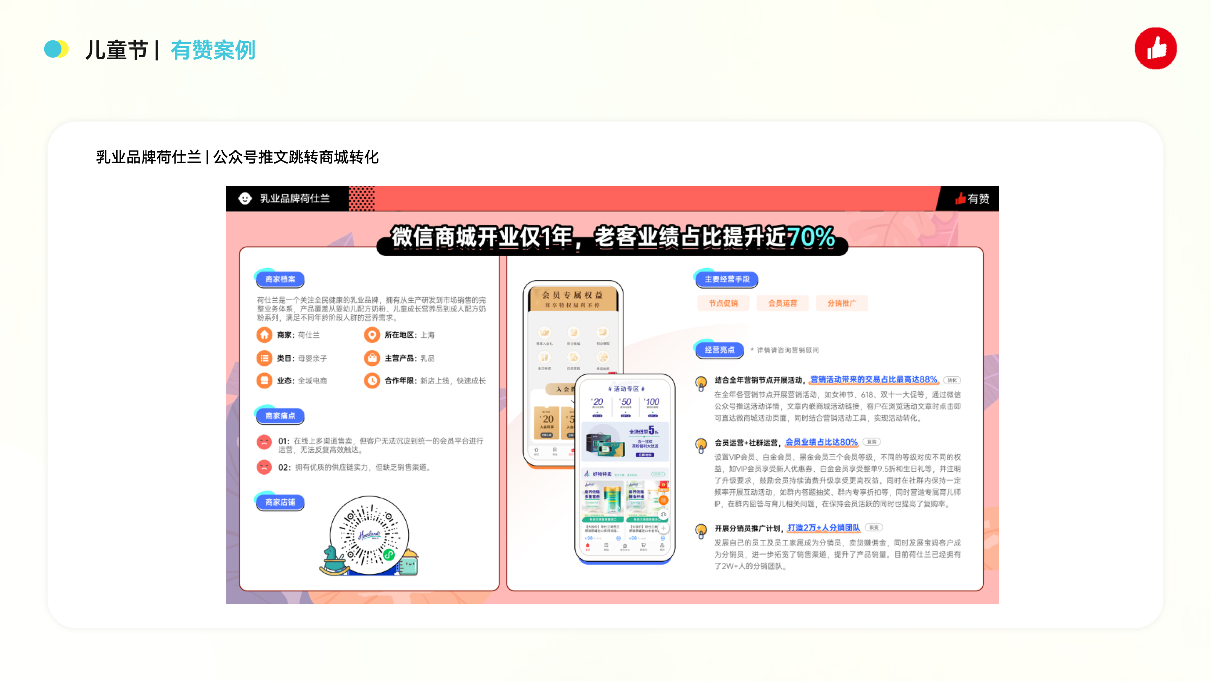Click the baby face icon beside 乳业品牌荷仕兰
Screen dimensions: 1211x681
[244, 198]
